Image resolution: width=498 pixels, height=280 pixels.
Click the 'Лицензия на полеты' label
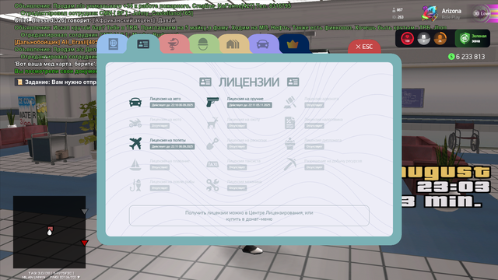coord(167,140)
